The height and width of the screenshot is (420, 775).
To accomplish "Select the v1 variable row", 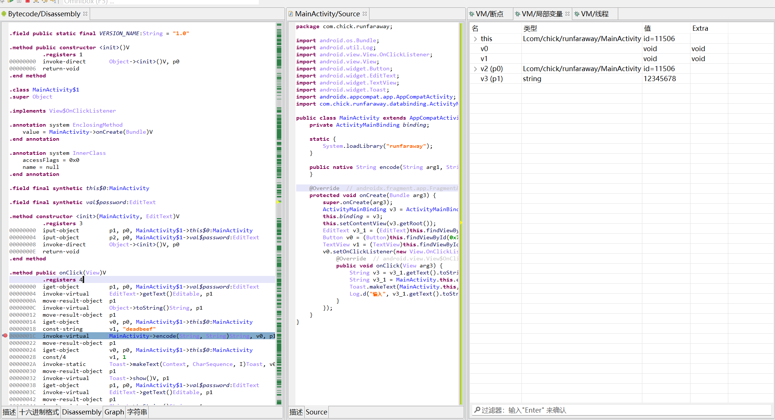I will pyautogui.click(x=621, y=59).
